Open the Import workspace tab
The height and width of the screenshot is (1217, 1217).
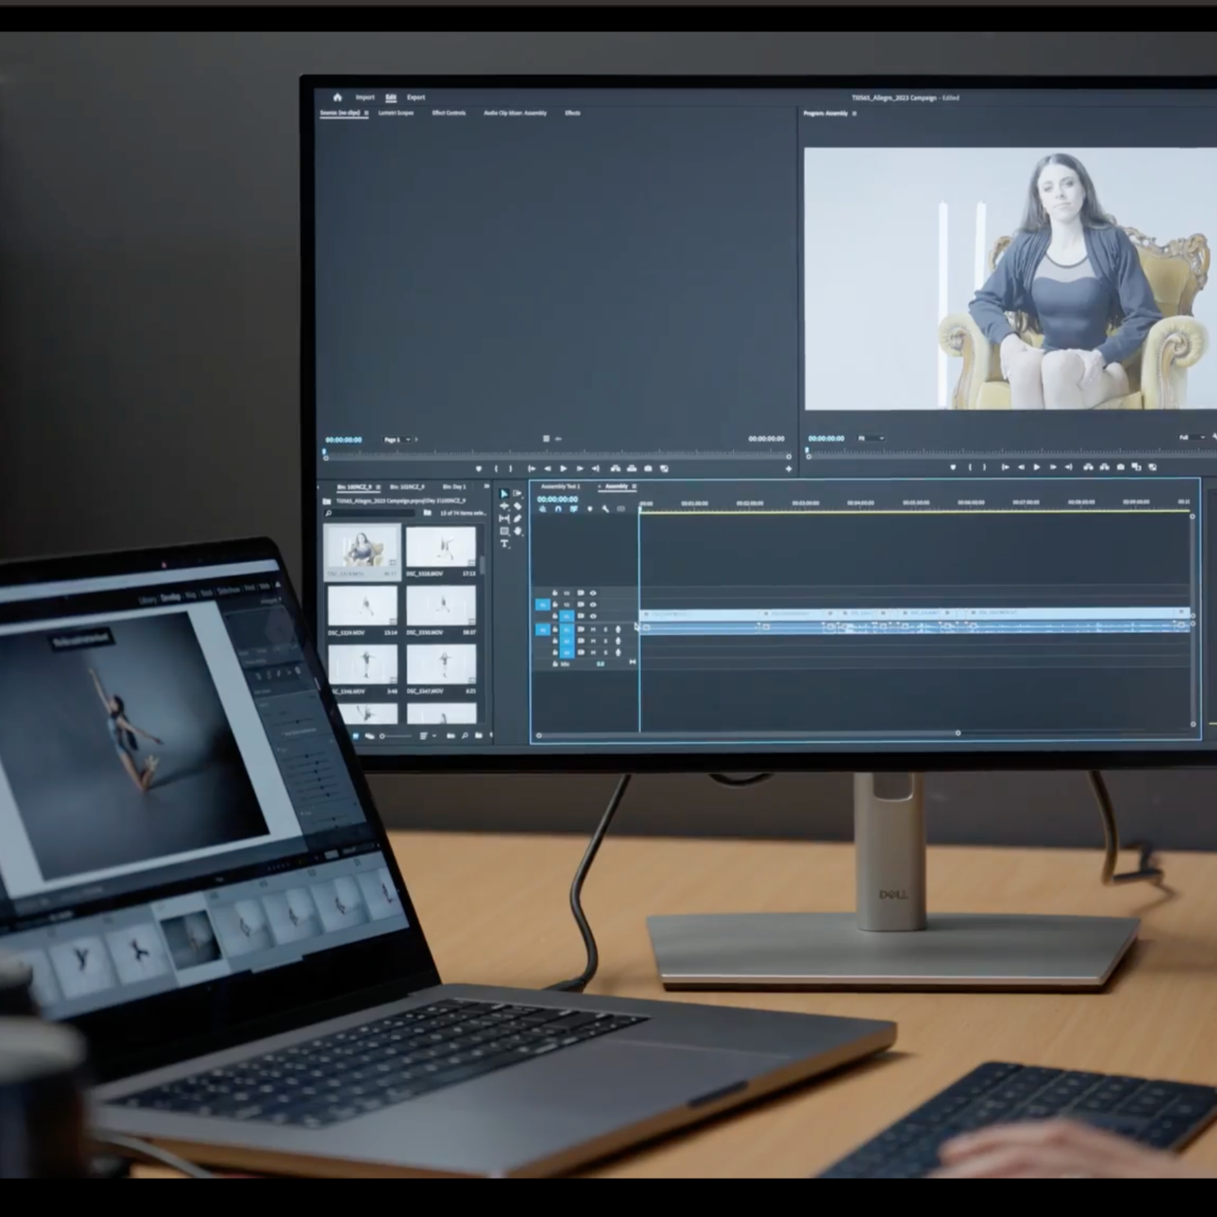[x=365, y=97]
